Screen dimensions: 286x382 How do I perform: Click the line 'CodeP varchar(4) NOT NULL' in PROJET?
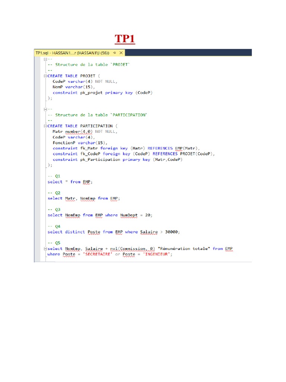point(85,81)
